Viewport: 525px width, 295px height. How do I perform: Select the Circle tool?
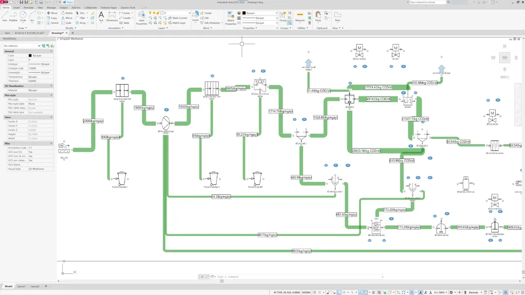pos(23,16)
